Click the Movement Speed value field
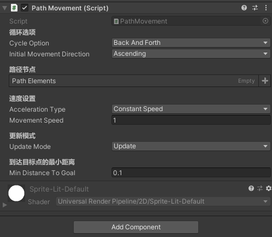Image resolution: width=272 pixels, height=237 pixels. coord(191,120)
